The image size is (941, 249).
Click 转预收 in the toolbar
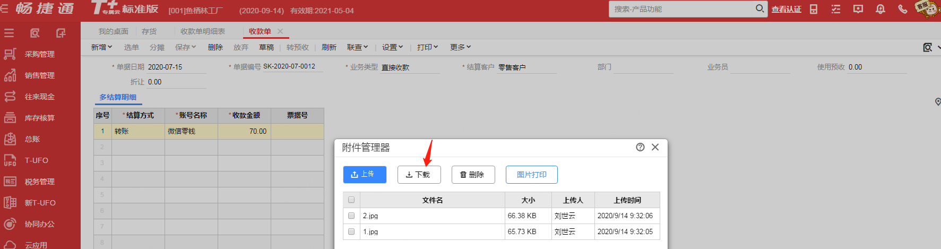[298, 47]
